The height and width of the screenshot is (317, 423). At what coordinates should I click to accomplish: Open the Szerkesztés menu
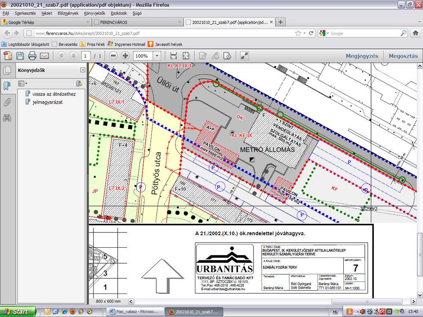point(25,13)
